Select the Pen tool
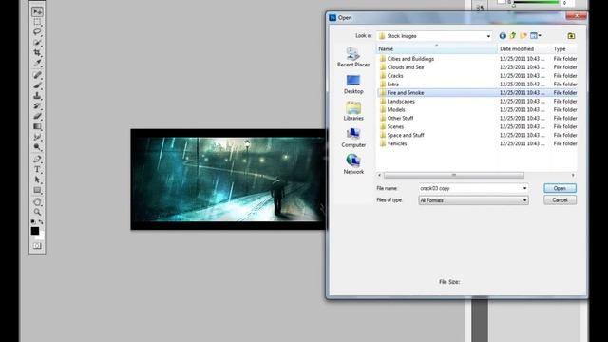The width and height of the screenshot is (608, 342). [37, 160]
